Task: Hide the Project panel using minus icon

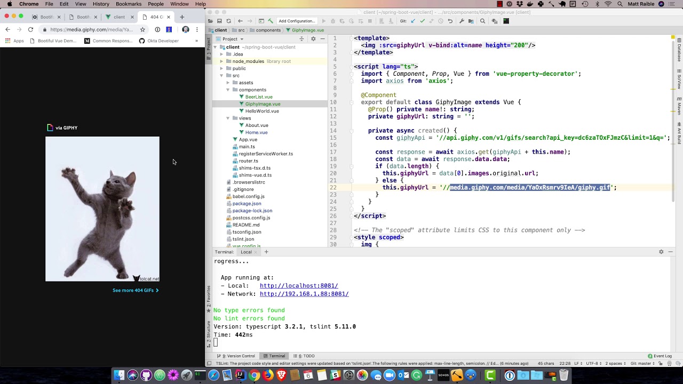Action: pyautogui.click(x=322, y=39)
